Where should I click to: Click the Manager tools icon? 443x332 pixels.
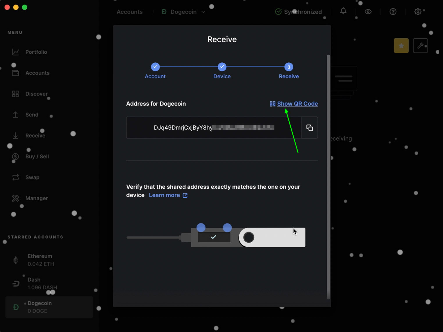pyautogui.click(x=15, y=199)
